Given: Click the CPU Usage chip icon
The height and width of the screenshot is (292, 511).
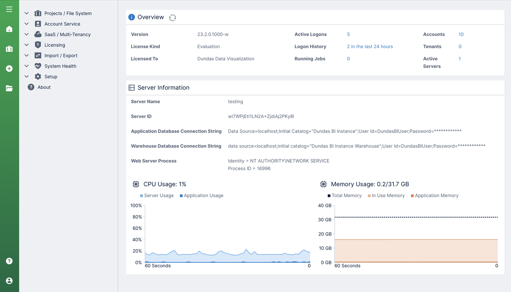Looking at the screenshot, I should (x=136, y=184).
